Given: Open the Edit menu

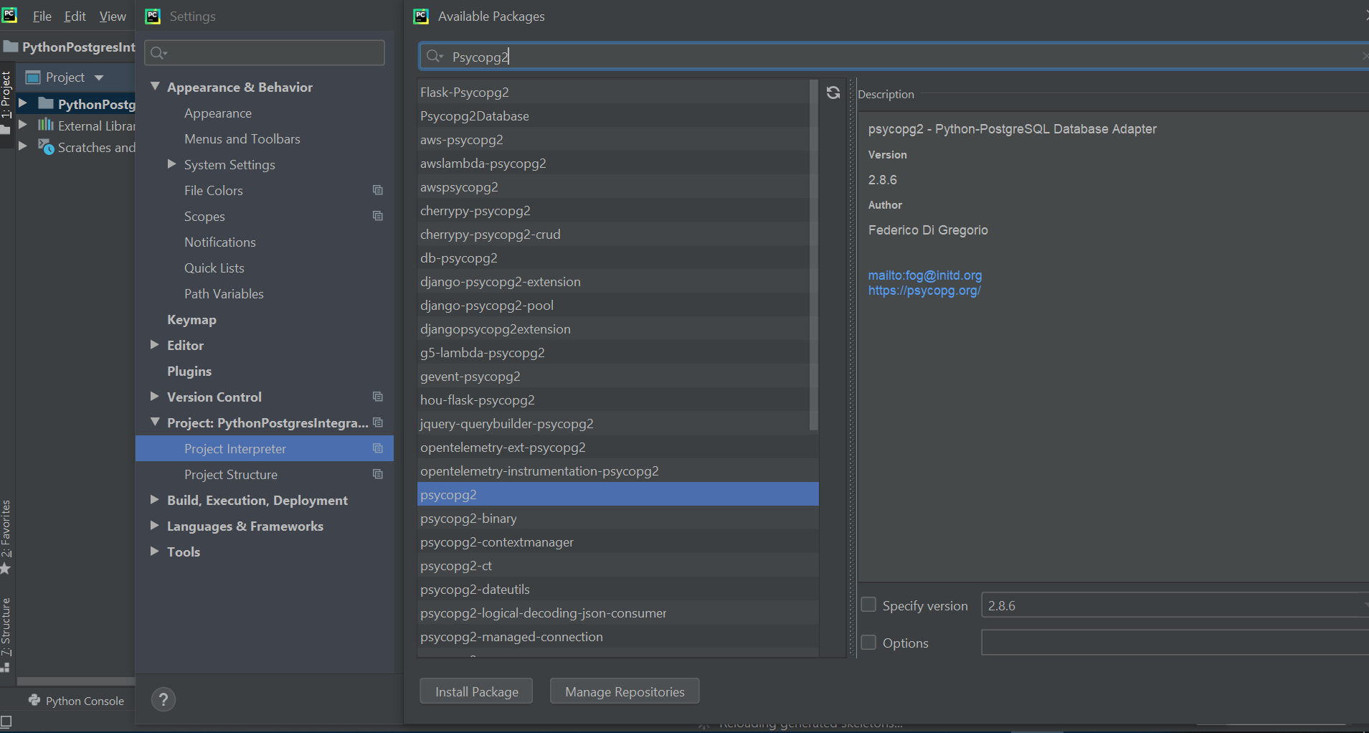Looking at the screenshot, I should pos(75,16).
